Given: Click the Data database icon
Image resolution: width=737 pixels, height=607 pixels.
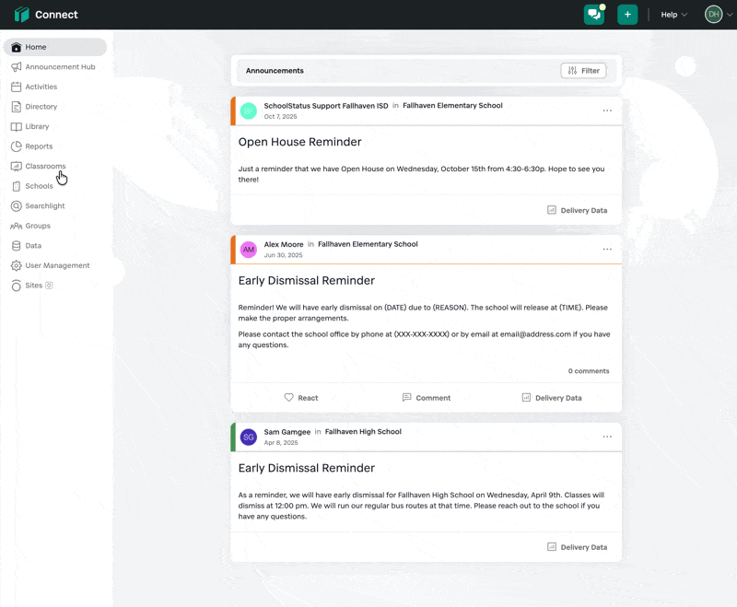Looking at the screenshot, I should click(x=17, y=246).
